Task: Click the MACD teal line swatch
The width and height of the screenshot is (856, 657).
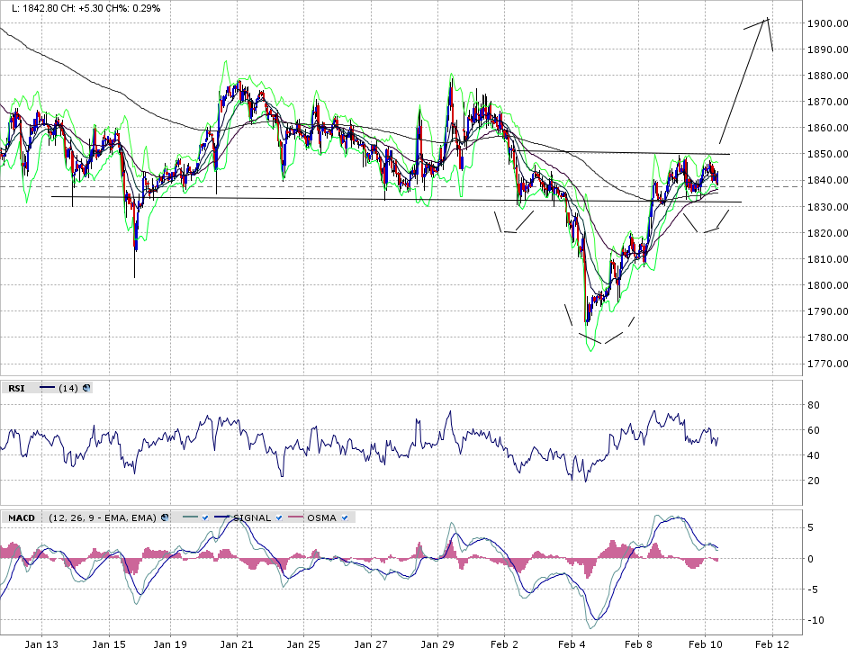Action: pos(188,517)
